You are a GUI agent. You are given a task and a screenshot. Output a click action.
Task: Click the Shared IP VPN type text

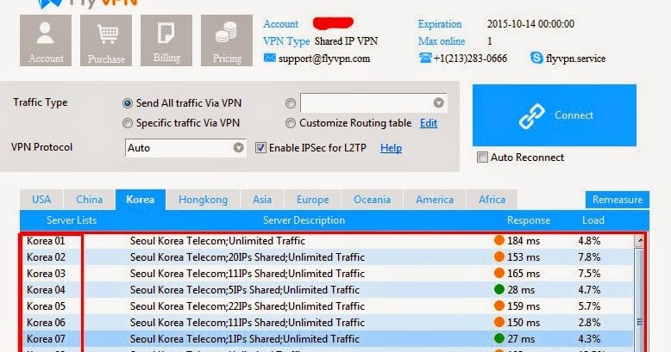pyautogui.click(x=346, y=41)
